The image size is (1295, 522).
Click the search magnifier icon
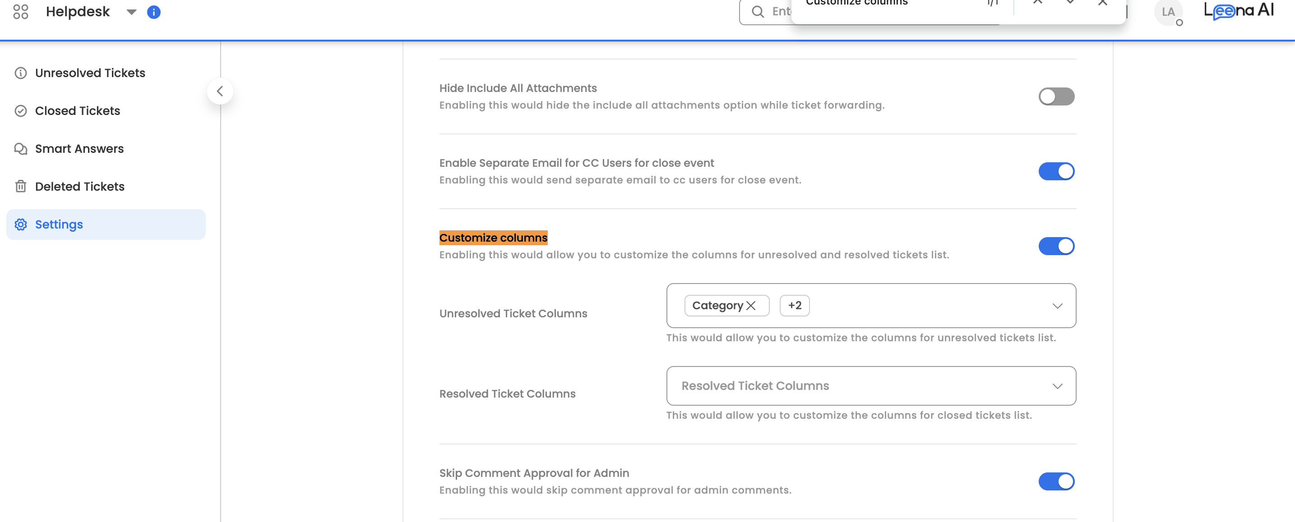pyautogui.click(x=758, y=12)
